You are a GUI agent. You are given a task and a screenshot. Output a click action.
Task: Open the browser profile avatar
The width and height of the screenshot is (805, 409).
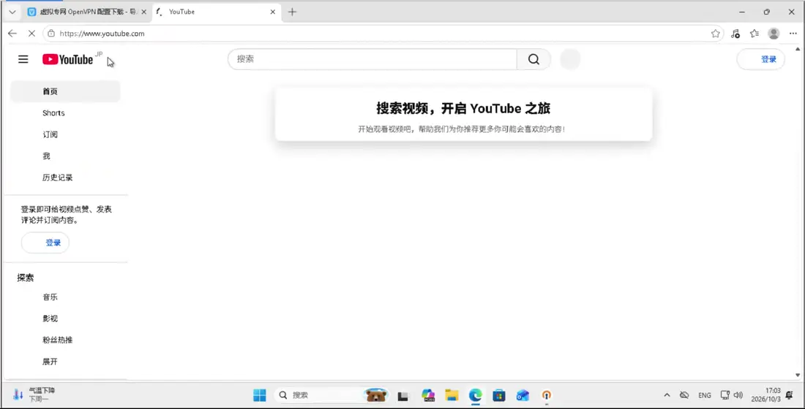coord(774,34)
